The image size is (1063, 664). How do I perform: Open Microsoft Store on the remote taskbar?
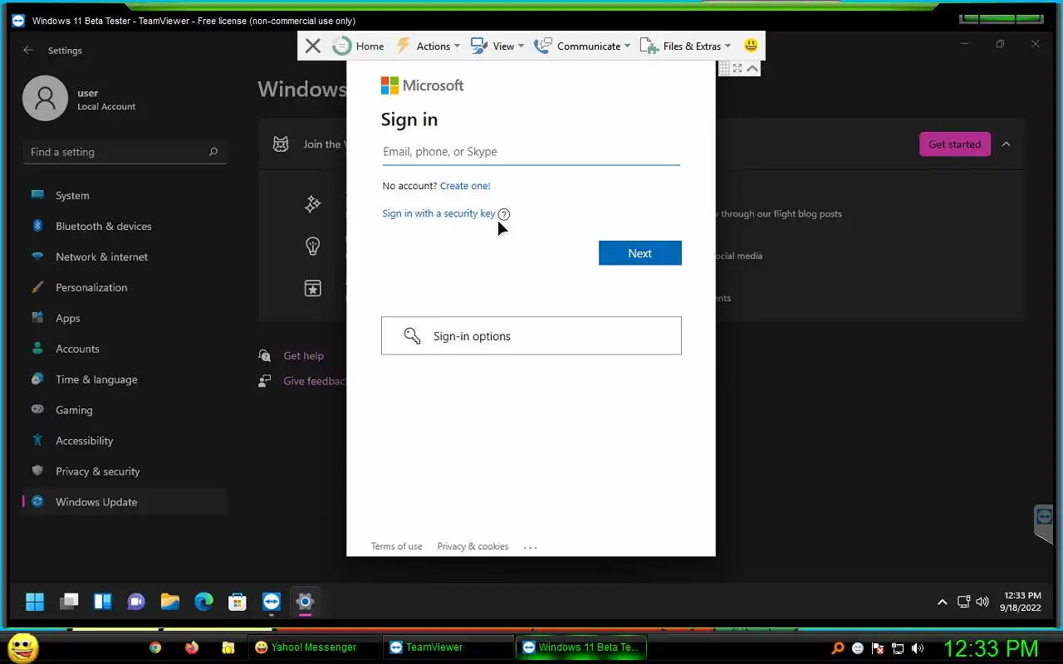[x=238, y=602]
